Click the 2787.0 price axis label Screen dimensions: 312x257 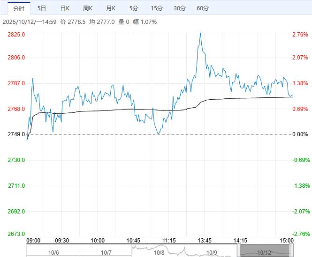tap(16, 83)
